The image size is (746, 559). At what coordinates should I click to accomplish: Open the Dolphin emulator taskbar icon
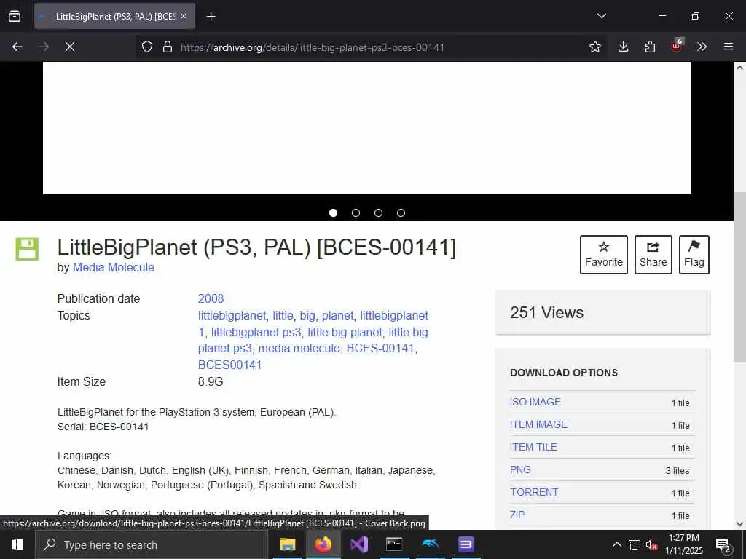click(430, 544)
